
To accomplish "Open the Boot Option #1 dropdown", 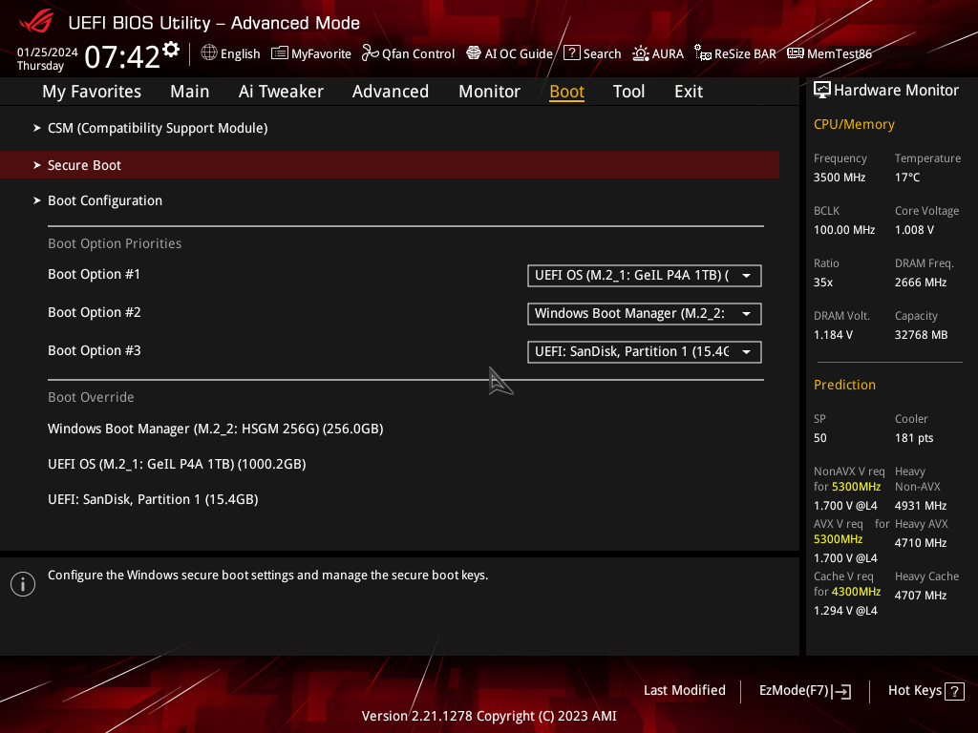I will click(x=644, y=276).
